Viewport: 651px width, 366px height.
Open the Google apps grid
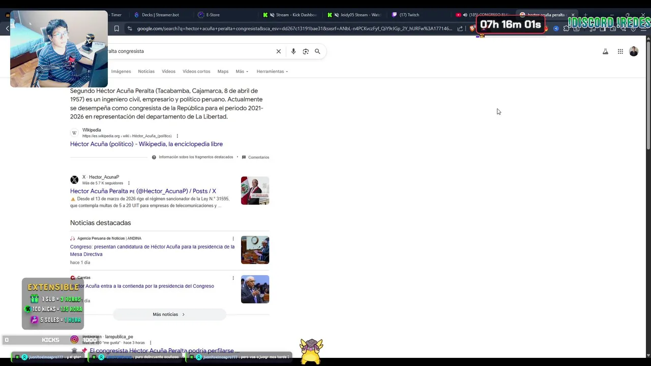coord(620,51)
